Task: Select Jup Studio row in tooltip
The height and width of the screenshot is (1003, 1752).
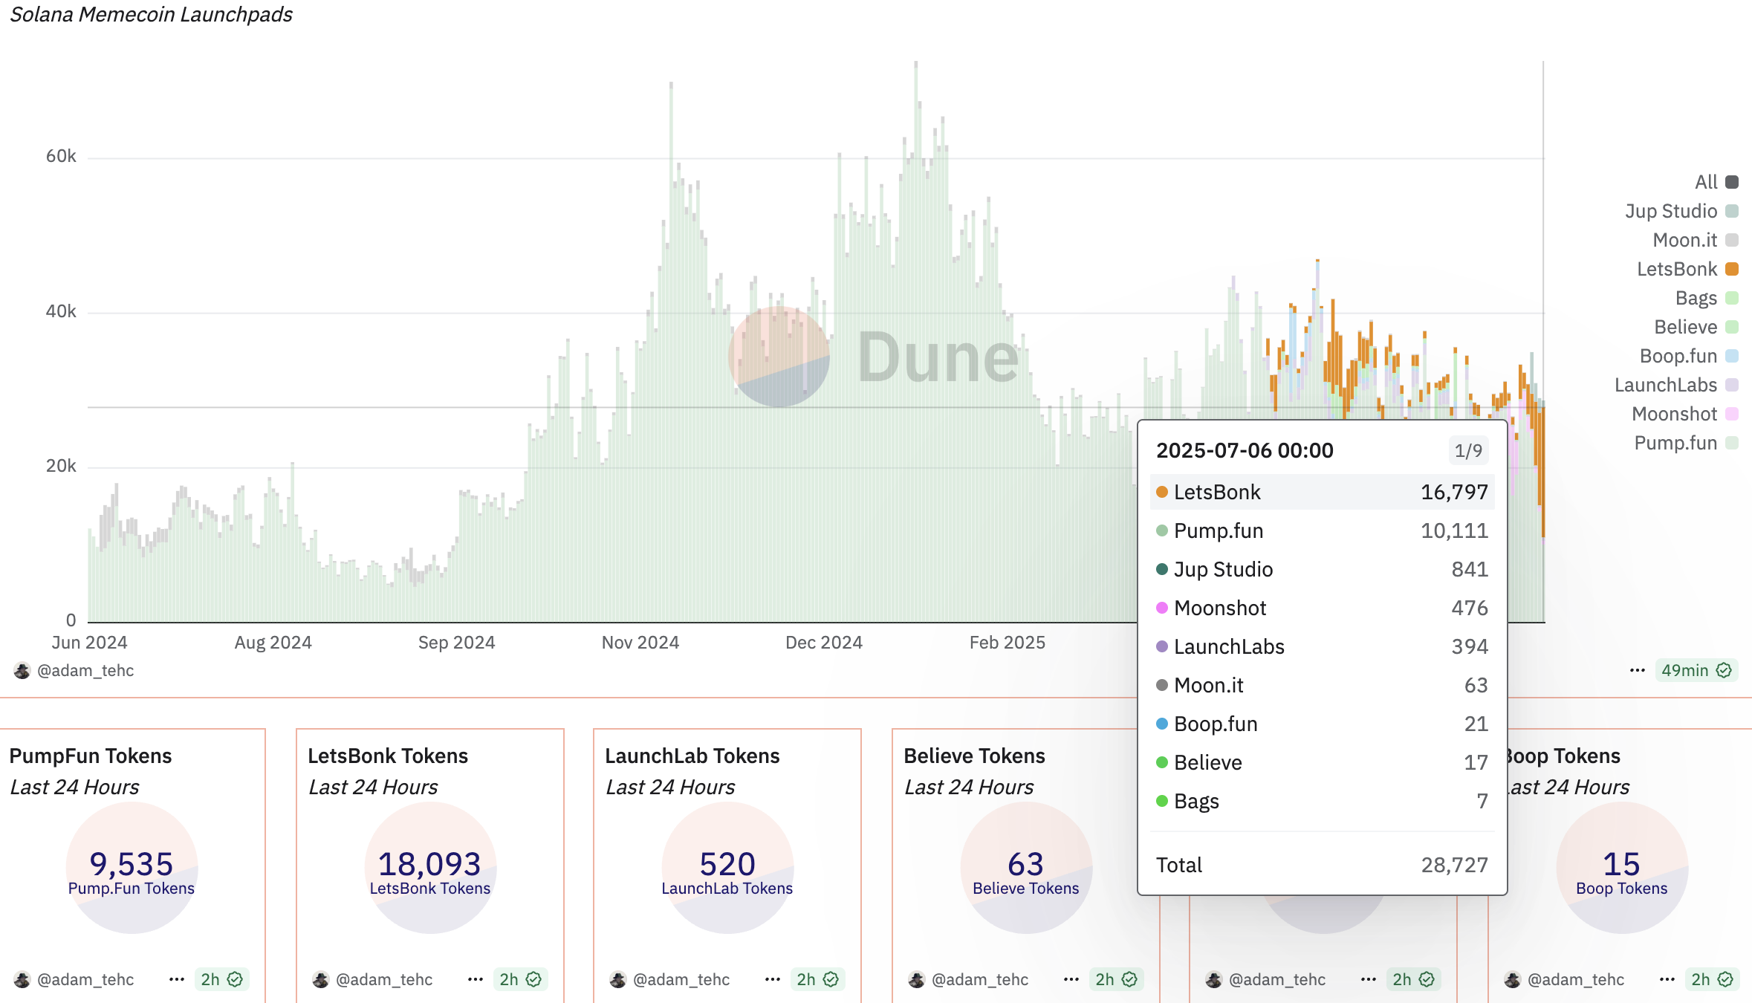Action: 1321,569
